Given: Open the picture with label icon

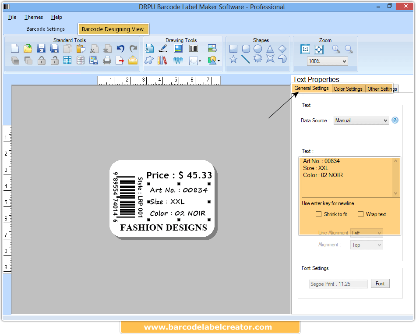Looking at the screenshot, I should [212, 49].
